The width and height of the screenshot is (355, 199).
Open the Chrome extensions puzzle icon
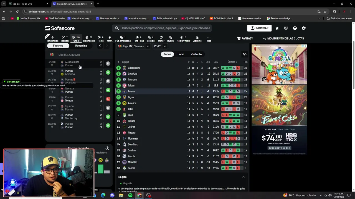coord(334,12)
